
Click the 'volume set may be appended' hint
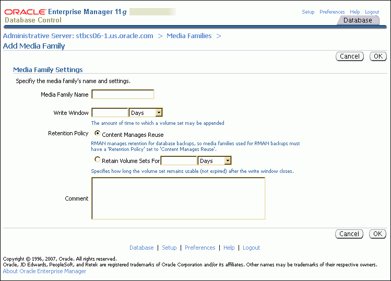[x=158, y=123]
